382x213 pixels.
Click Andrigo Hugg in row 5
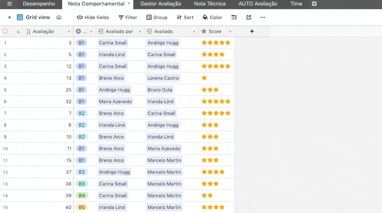(114, 90)
